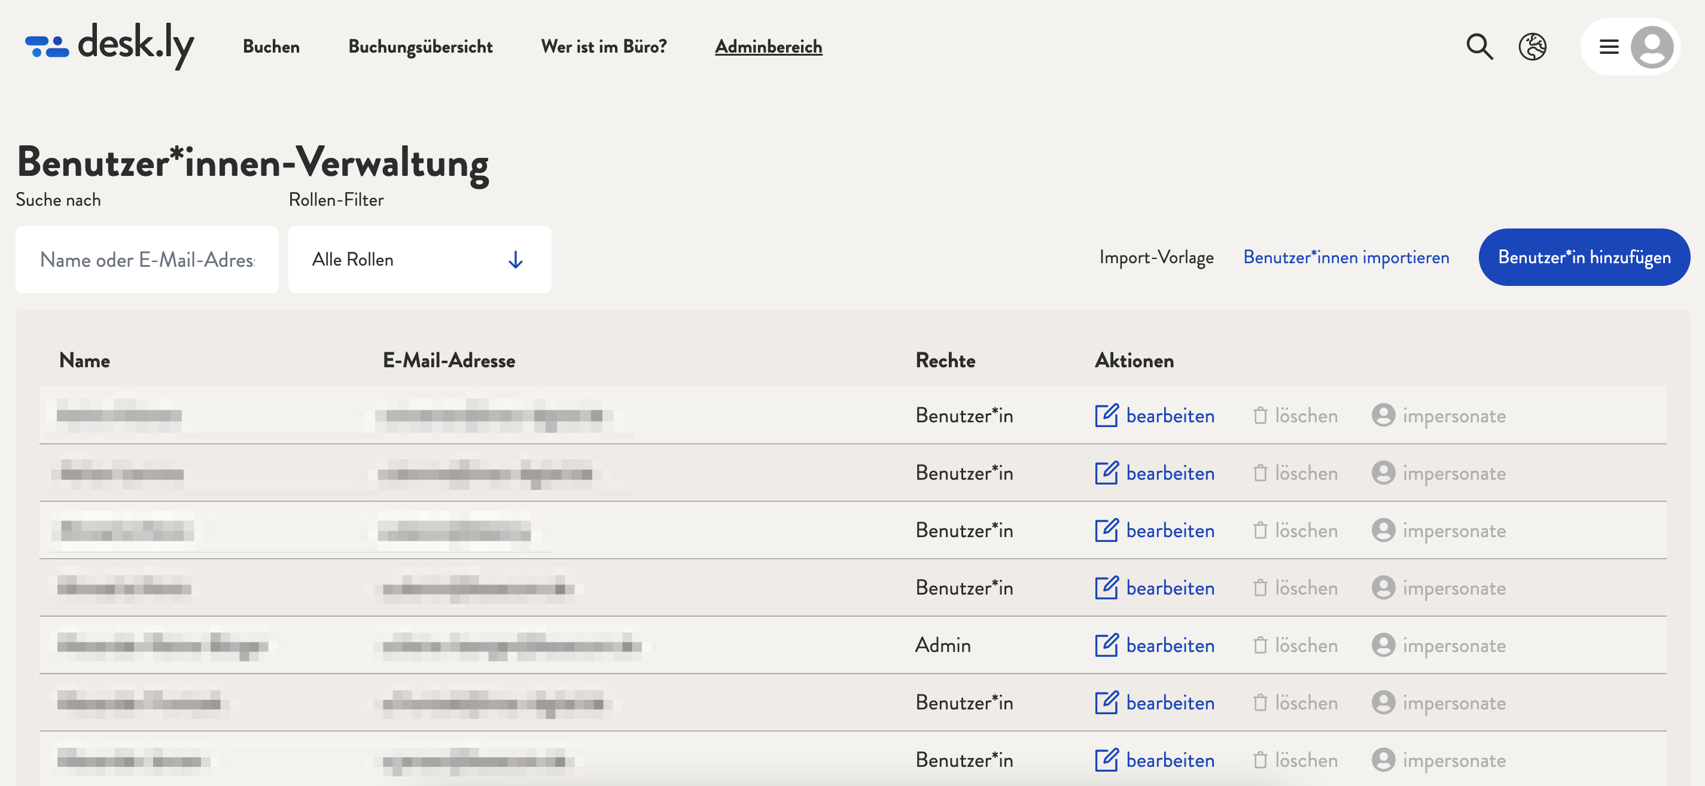This screenshot has height=786, width=1705.
Task: Click the trash icon in the first user row
Action: [x=1261, y=416]
